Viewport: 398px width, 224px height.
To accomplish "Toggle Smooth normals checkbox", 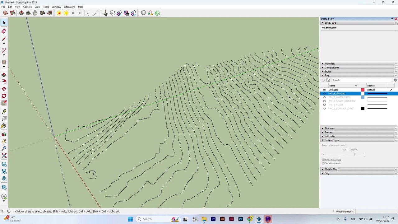I will pyautogui.click(x=323, y=160).
